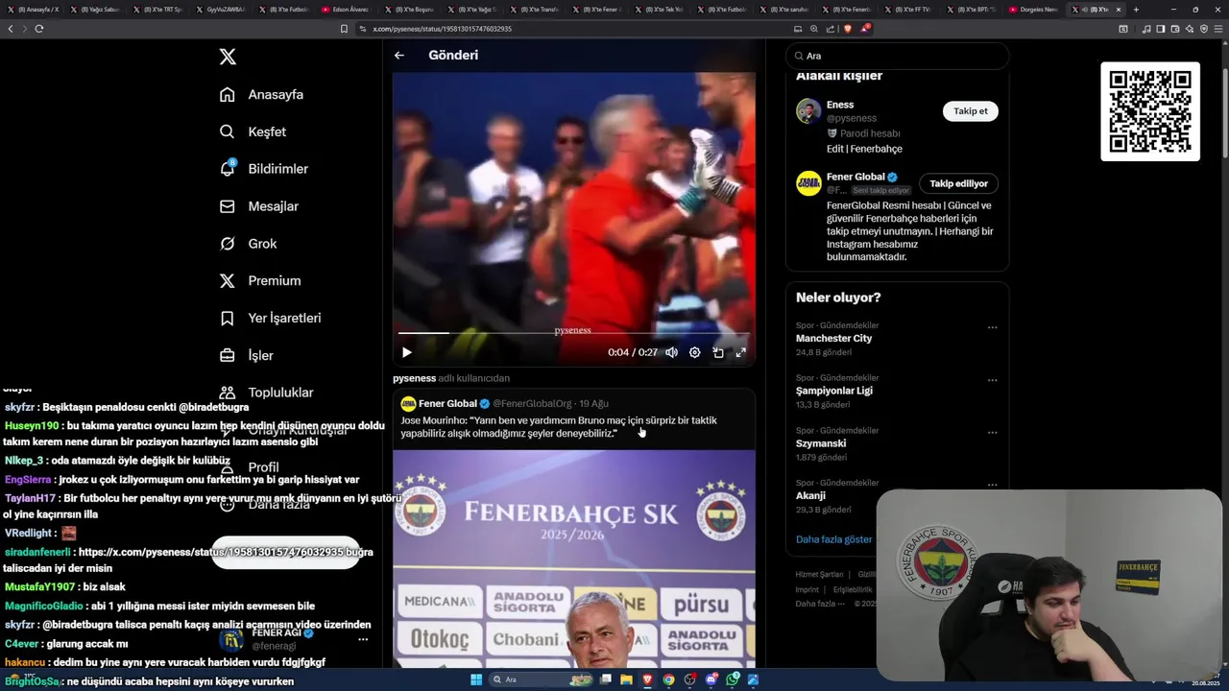Viewport: 1229px width, 691px height.
Task: Play the video in the post
Action: [x=406, y=352]
